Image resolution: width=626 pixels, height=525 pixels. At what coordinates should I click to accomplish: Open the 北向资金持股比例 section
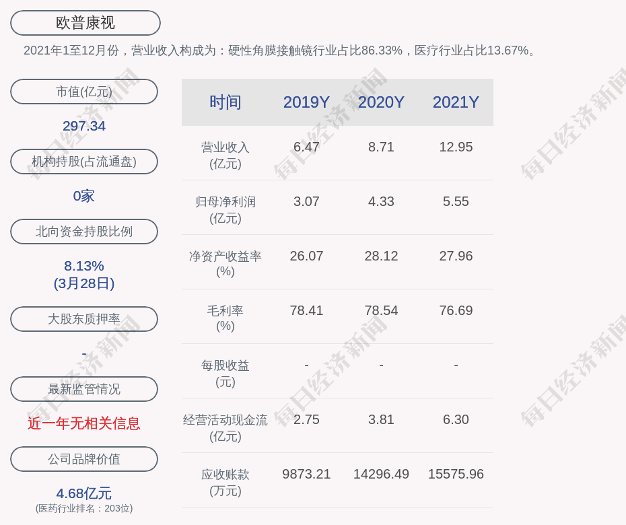coord(84,232)
